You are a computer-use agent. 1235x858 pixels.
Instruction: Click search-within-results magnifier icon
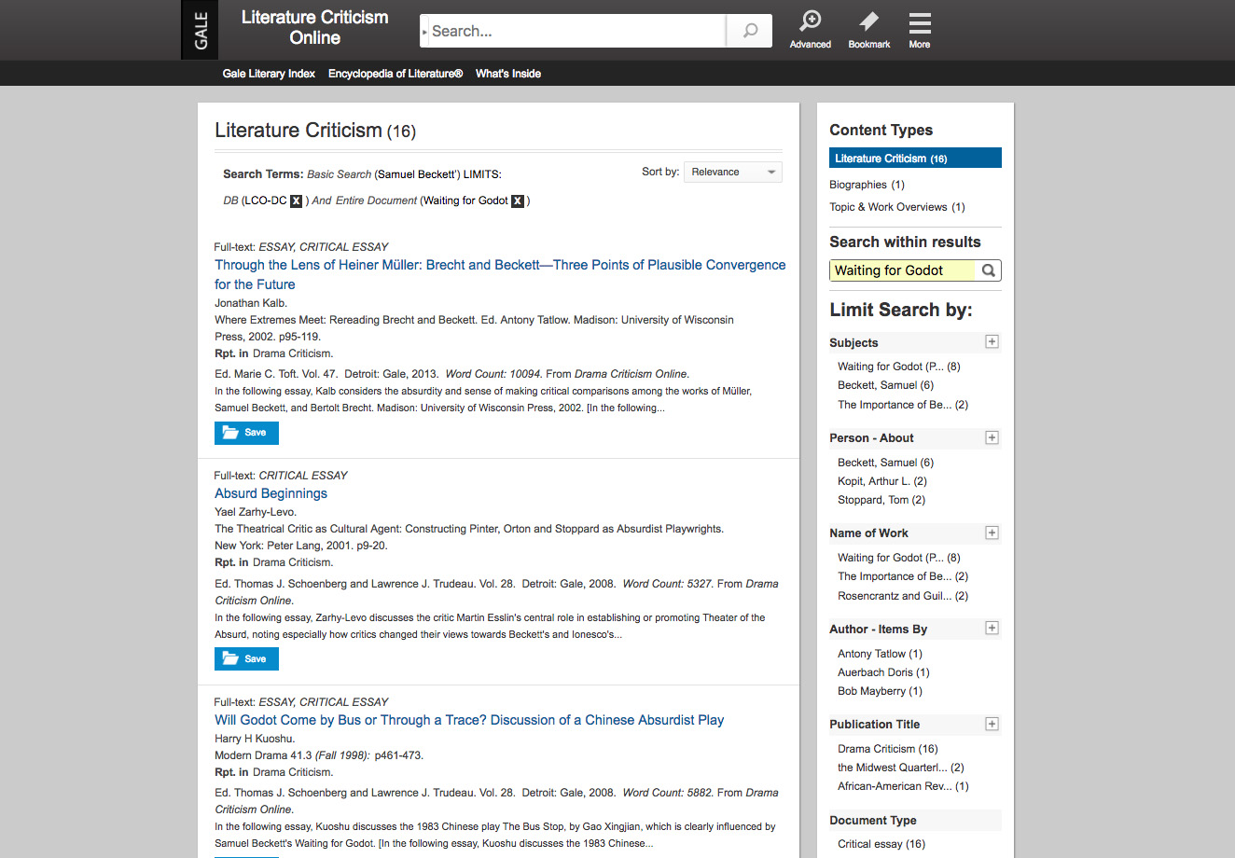click(989, 270)
